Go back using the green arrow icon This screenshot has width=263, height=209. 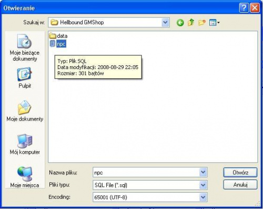point(180,23)
